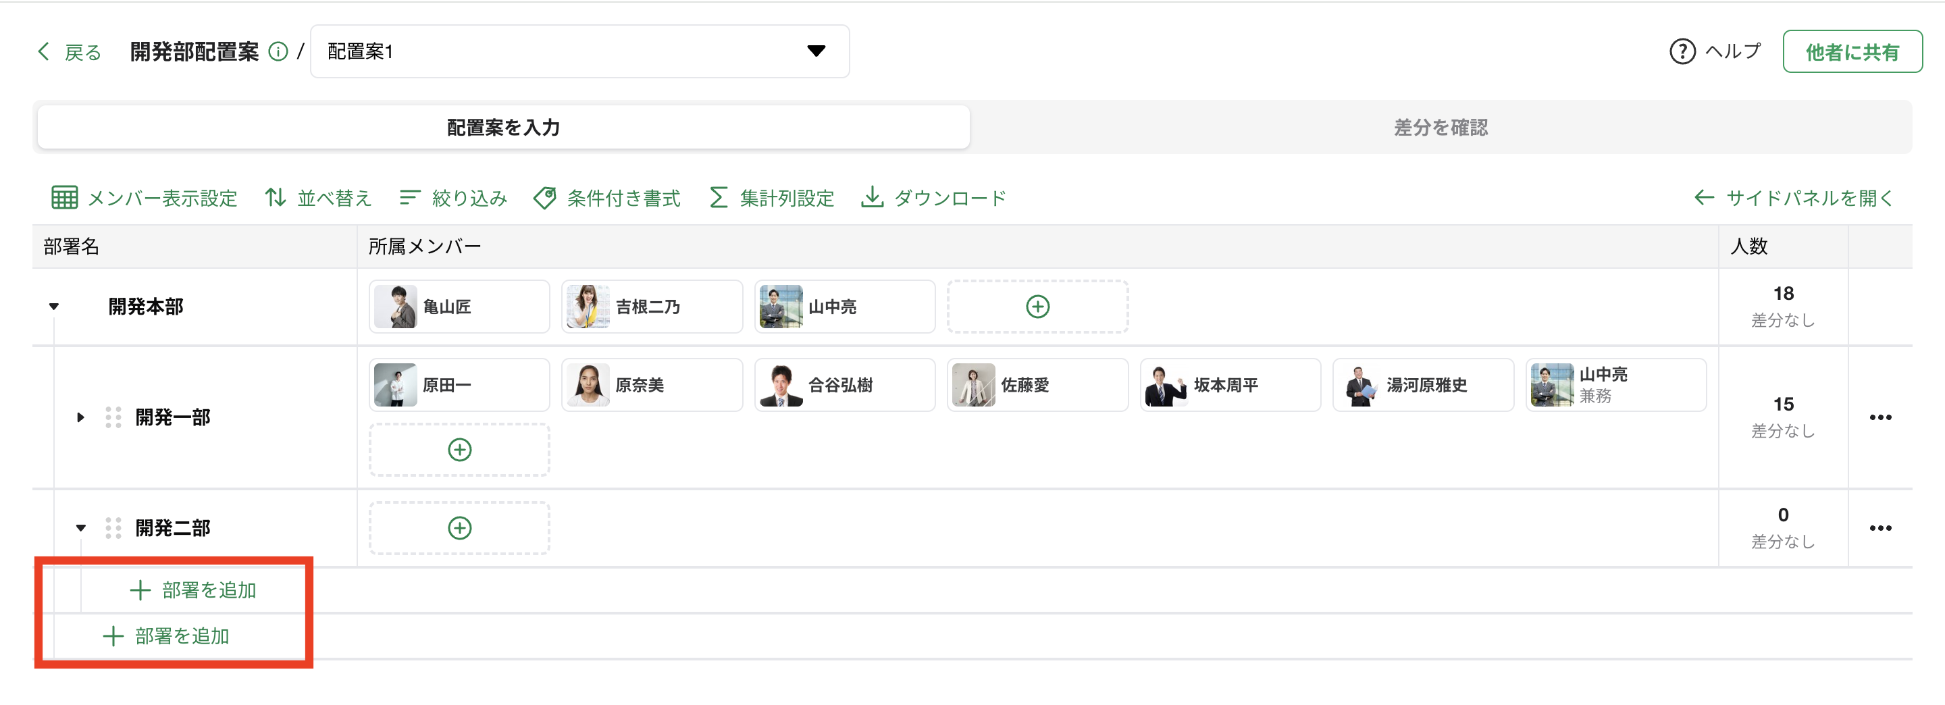Add a member to 開発本部 with plus
The height and width of the screenshot is (705, 1945).
coord(1037,307)
